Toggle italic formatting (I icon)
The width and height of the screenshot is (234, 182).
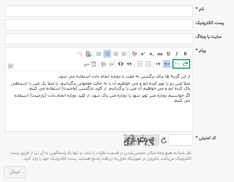(x=177, y=54)
